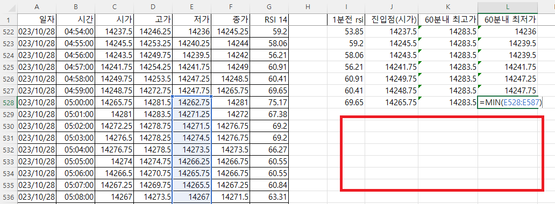
Task: Select cell 14262.75 in column E
Action: (192, 102)
